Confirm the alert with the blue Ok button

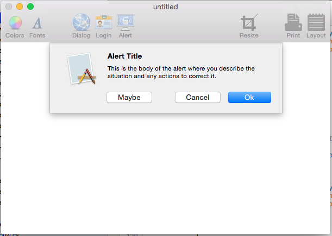click(x=249, y=97)
